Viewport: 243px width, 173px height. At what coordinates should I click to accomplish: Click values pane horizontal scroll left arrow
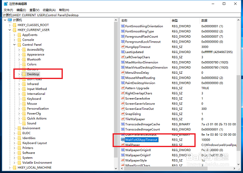click(122, 169)
